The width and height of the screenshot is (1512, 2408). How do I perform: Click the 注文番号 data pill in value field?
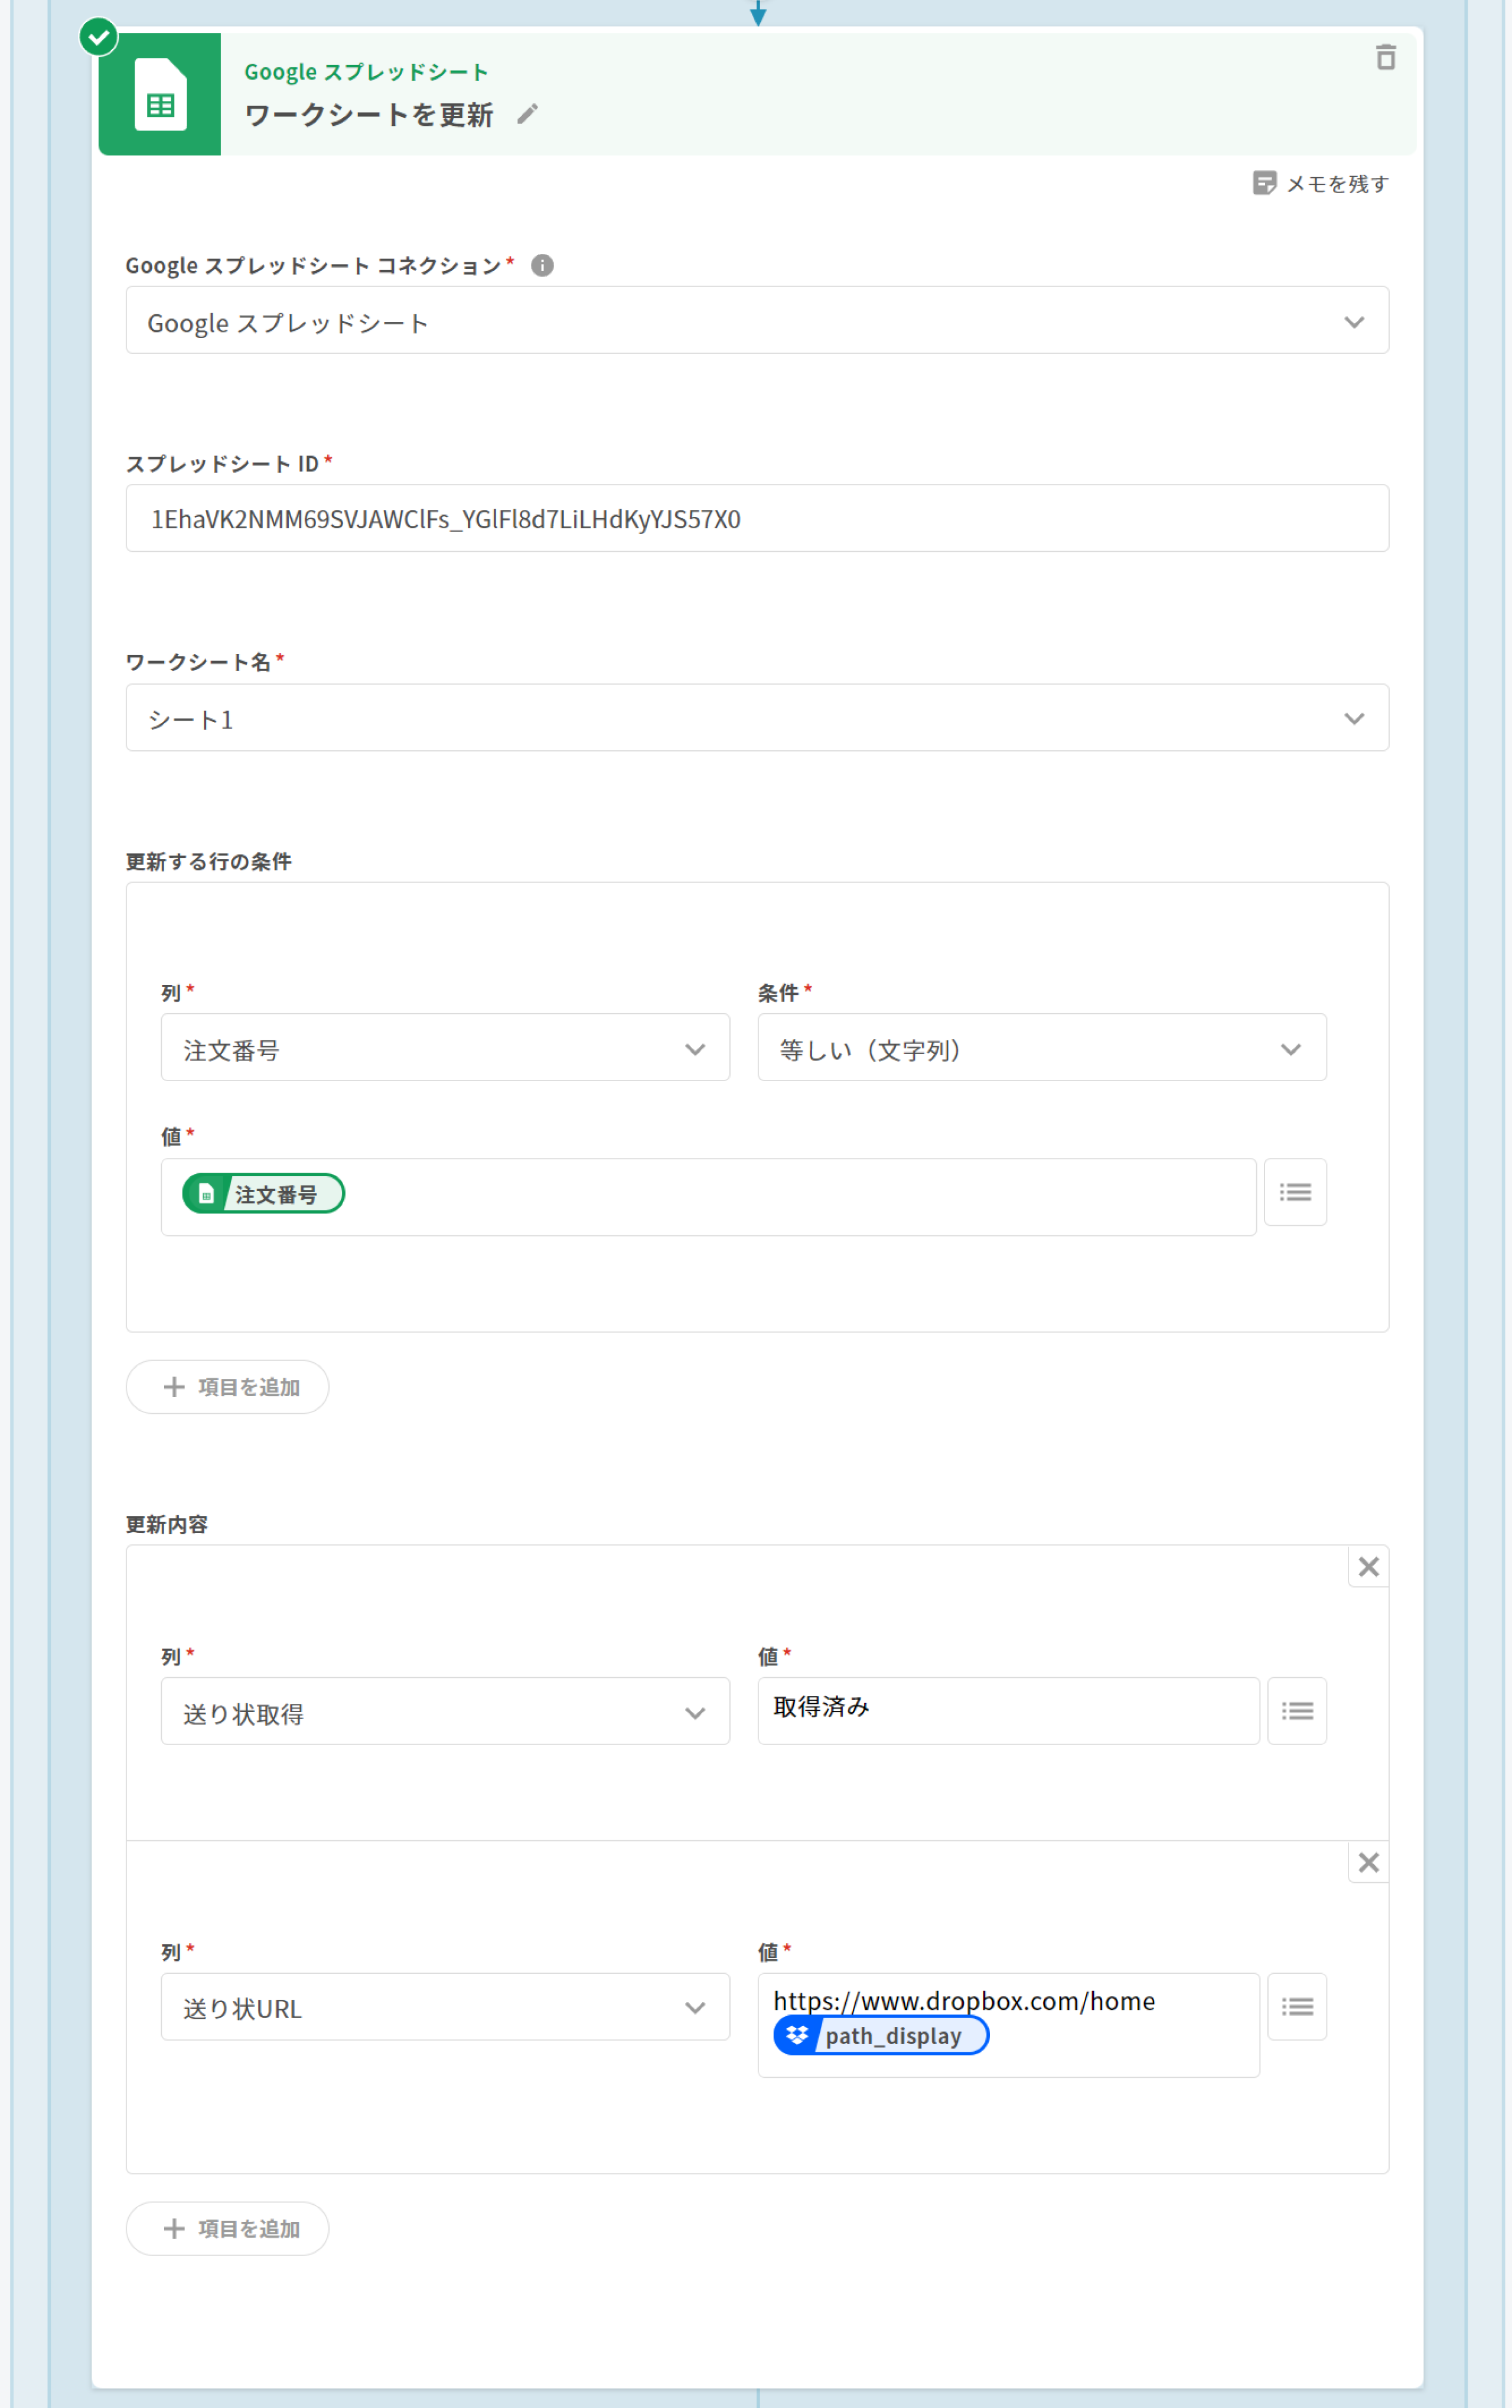click(264, 1194)
